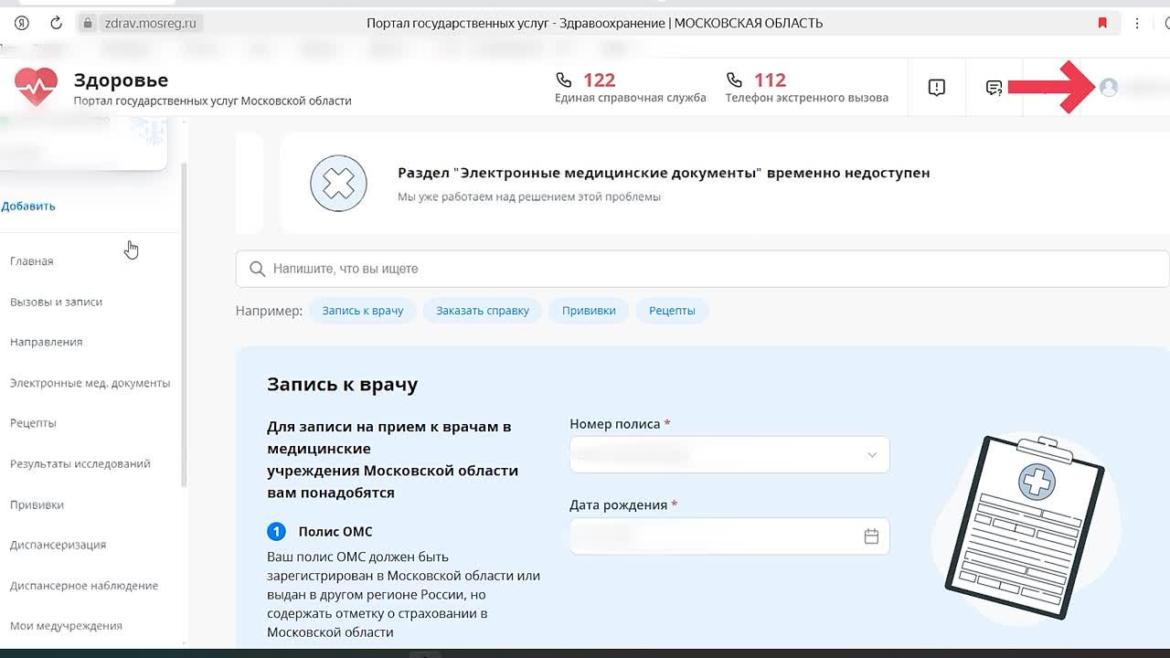The image size is (1170, 658).
Task: Expand the Номер полиса dropdown
Action: [x=871, y=455]
